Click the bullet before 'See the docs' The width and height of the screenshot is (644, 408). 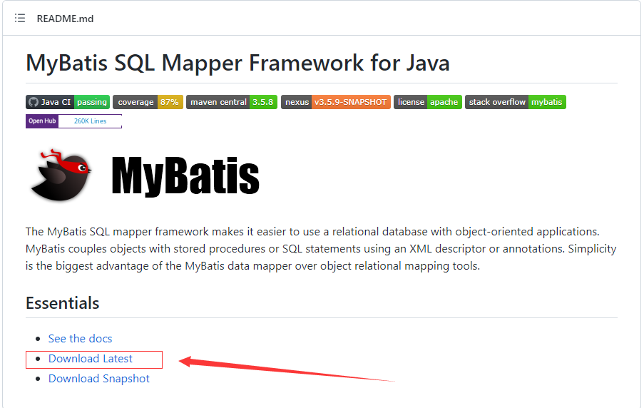[x=38, y=339]
